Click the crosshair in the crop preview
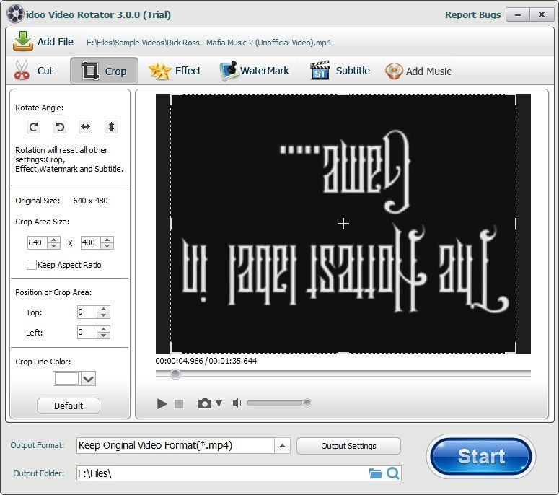Image resolution: width=559 pixels, height=495 pixels. (343, 224)
